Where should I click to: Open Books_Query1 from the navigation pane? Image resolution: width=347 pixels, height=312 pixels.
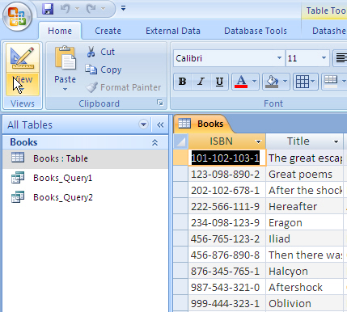pyautogui.click(x=85, y=178)
